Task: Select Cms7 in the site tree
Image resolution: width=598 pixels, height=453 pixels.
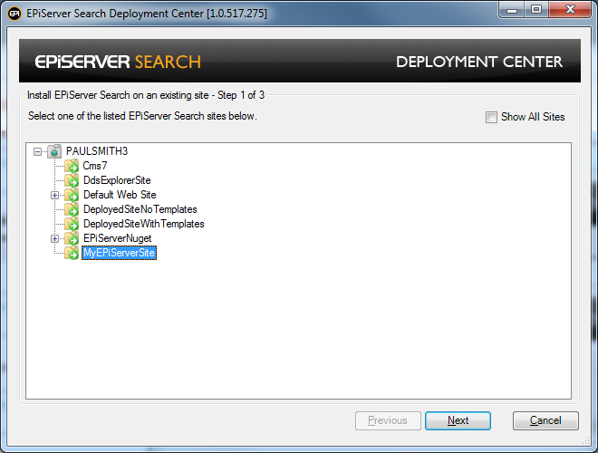Action: [x=95, y=166]
